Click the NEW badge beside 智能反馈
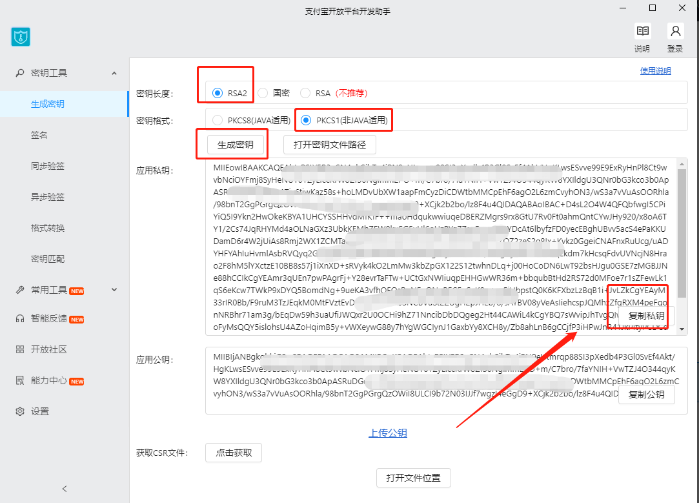Image resolution: width=699 pixels, height=503 pixels. coord(77,320)
